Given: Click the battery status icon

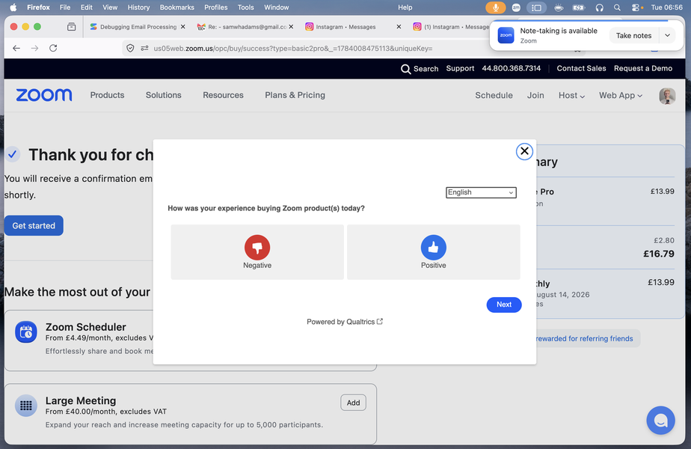Looking at the screenshot, I should 578,7.
